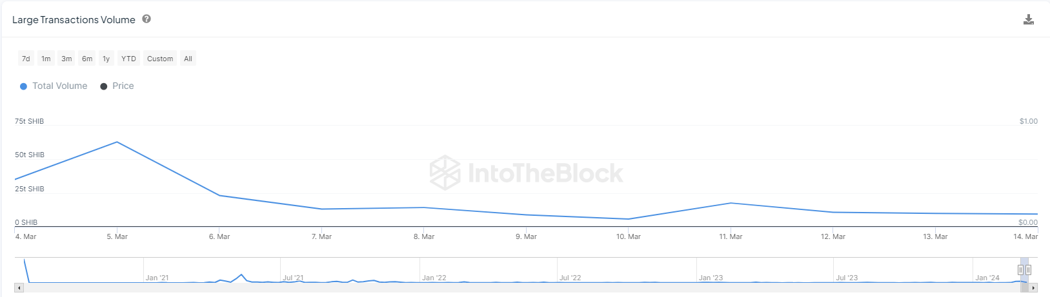Show All historical data
The image size is (1050, 297).
[x=188, y=59]
